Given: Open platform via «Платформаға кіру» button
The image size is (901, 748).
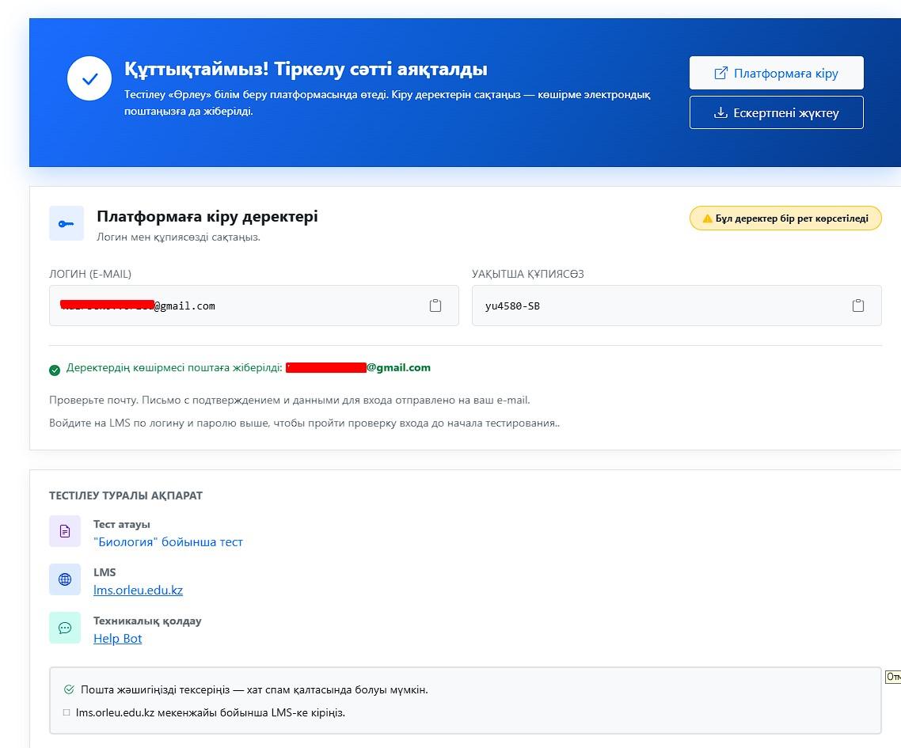Looking at the screenshot, I should (x=777, y=73).
